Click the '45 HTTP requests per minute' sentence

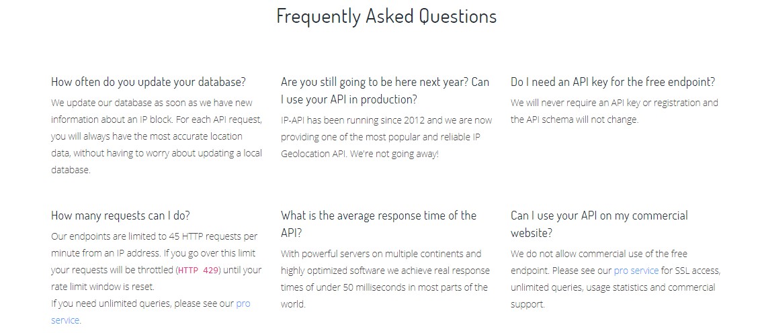point(154,244)
